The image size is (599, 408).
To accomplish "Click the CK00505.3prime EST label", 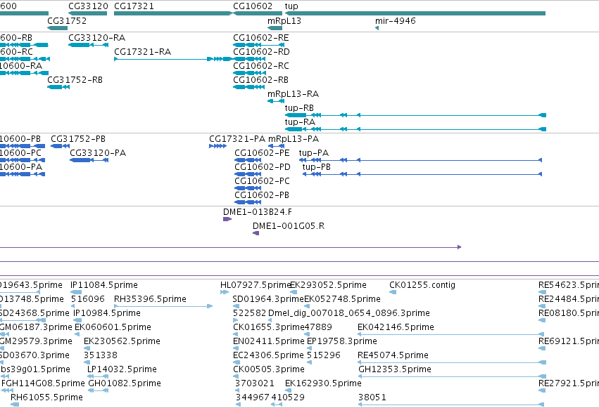I will [x=269, y=369].
